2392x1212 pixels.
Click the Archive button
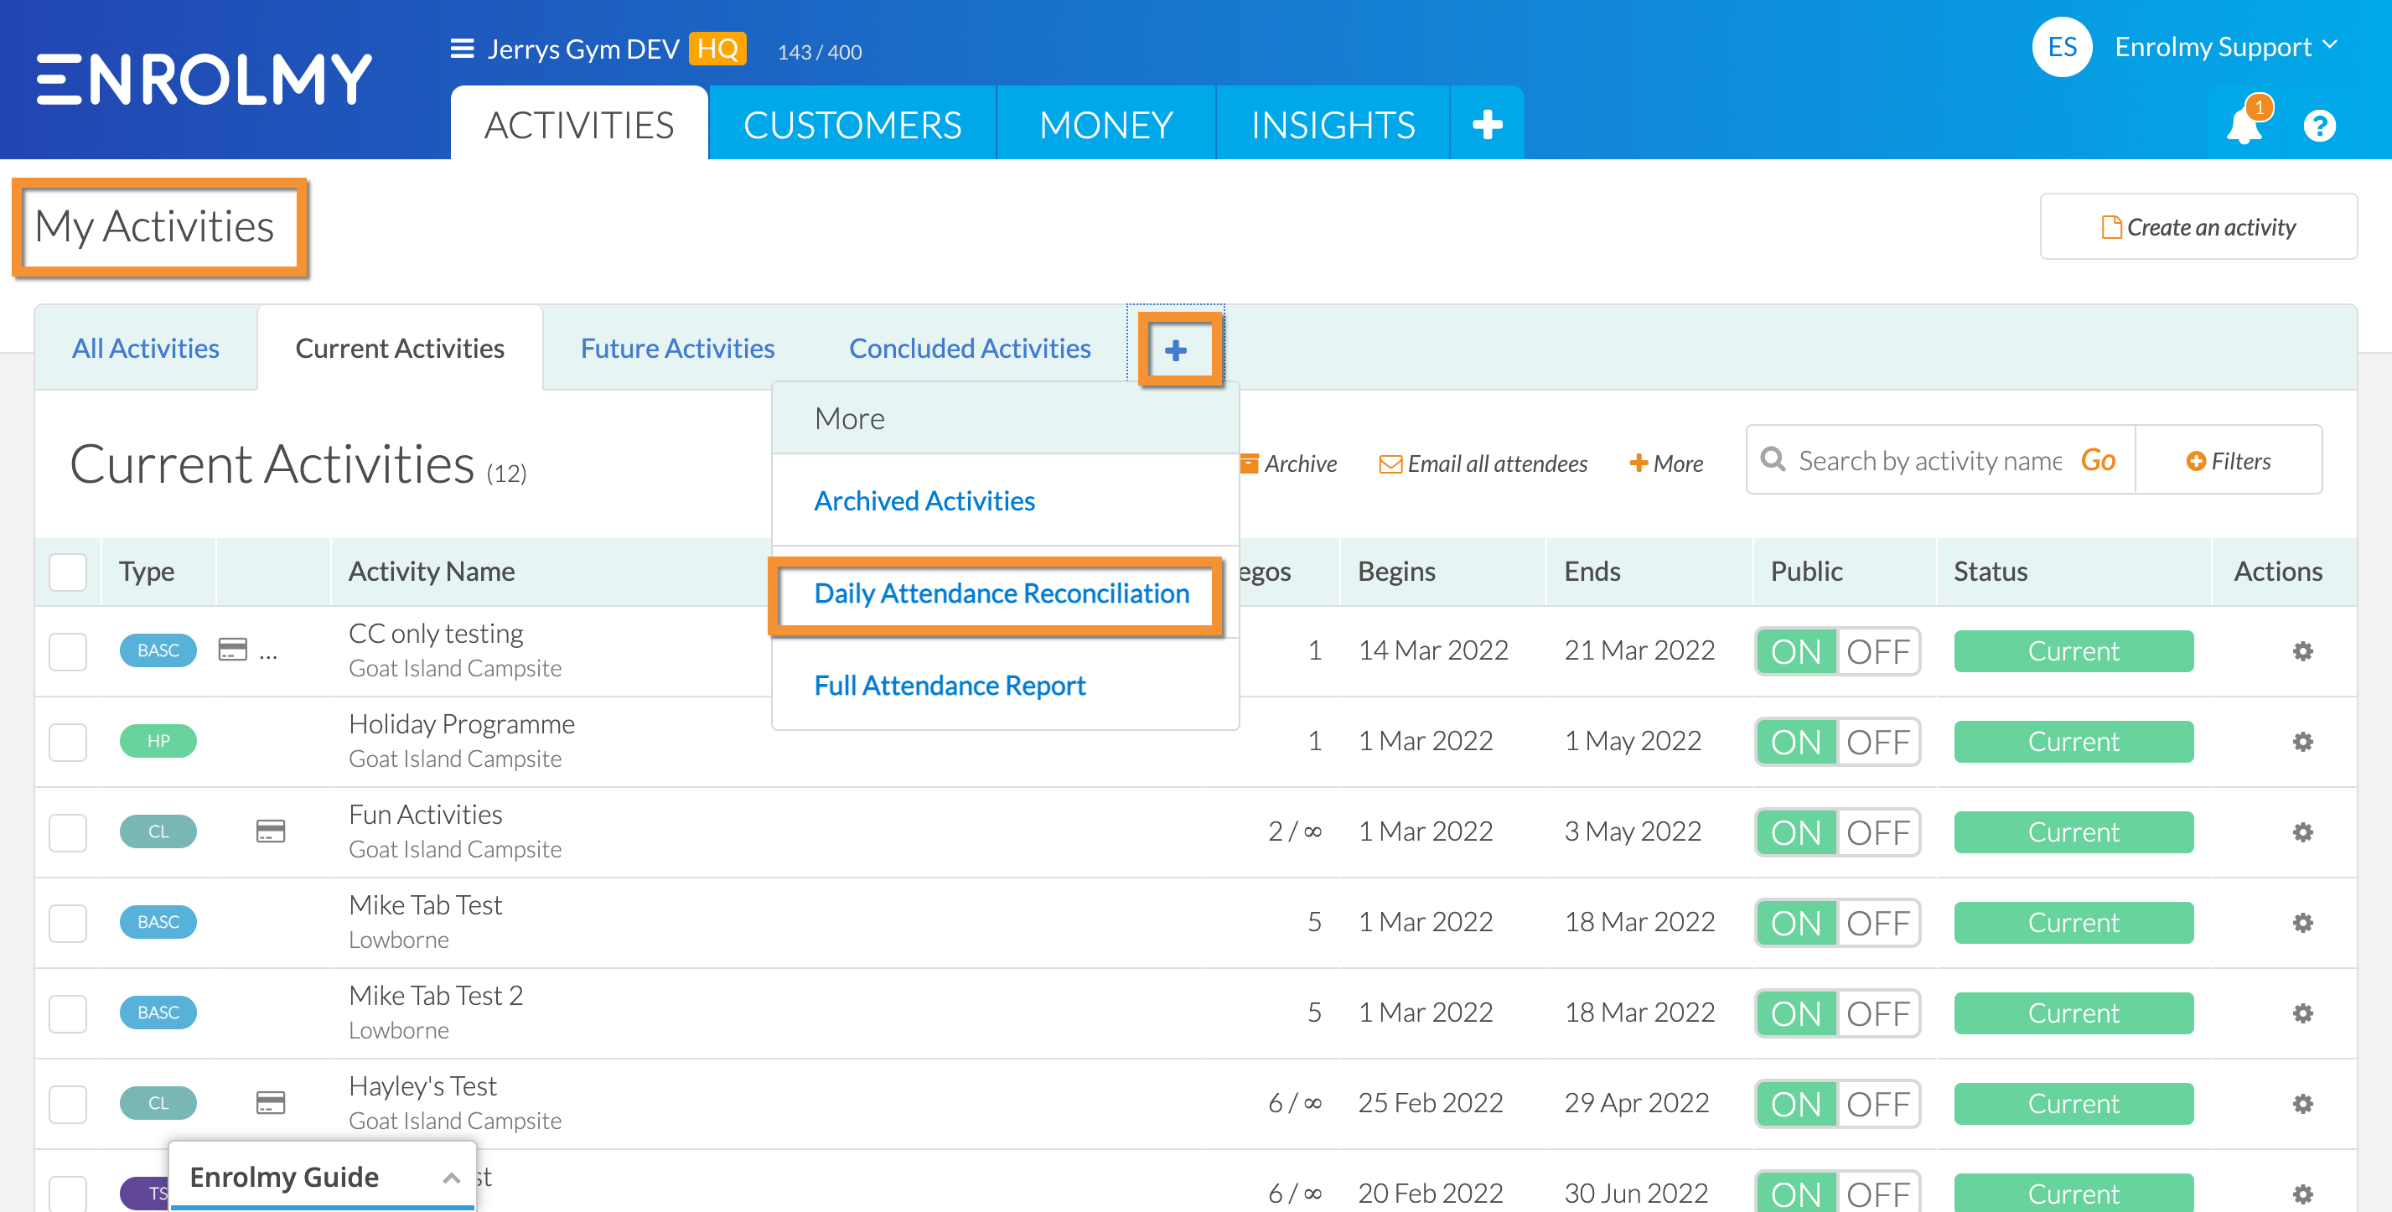[x=1289, y=463]
